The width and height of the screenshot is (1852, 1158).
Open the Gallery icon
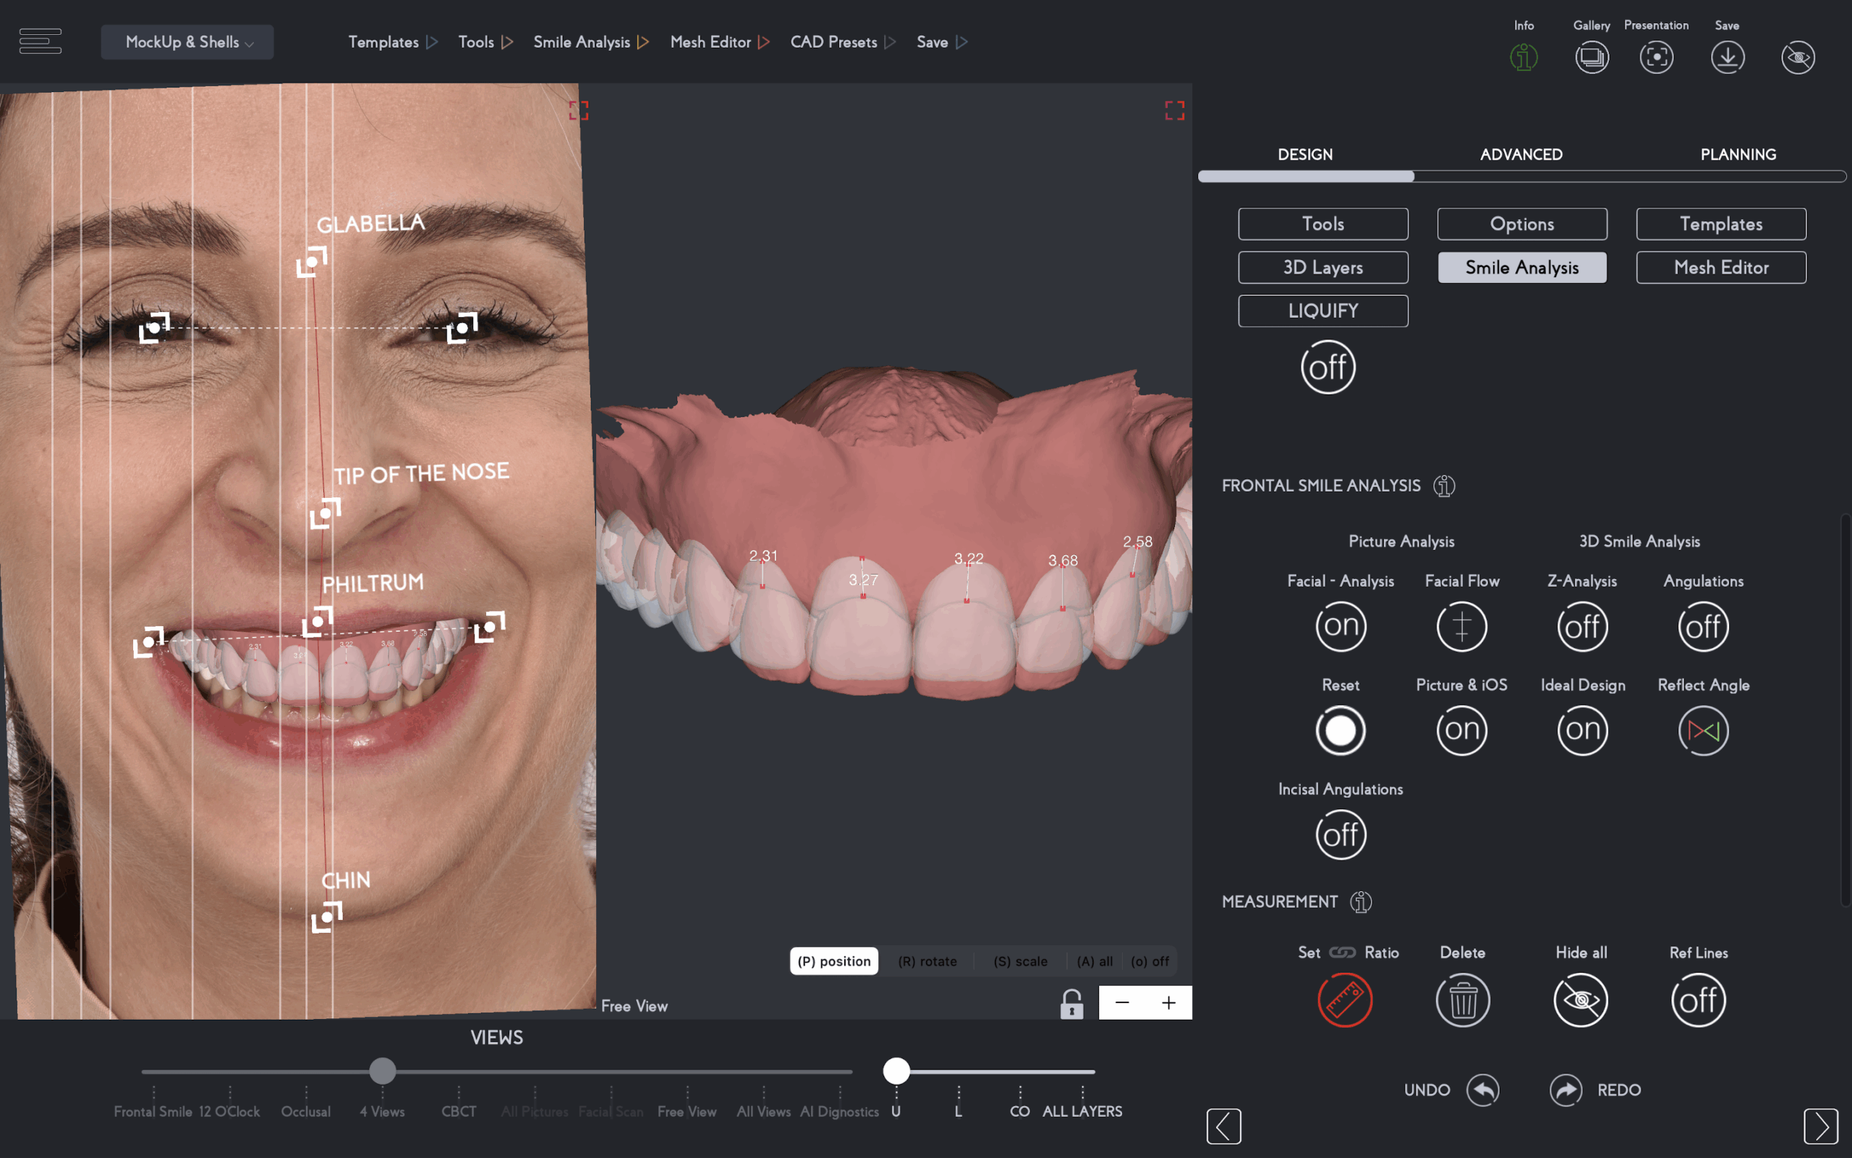[1592, 57]
